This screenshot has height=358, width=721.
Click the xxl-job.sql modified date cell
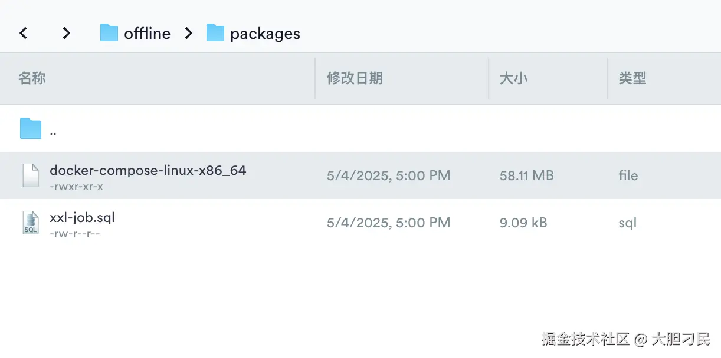coord(388,223)
